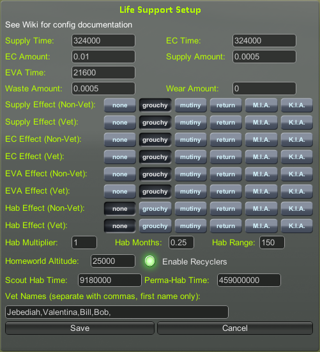This screenshot has width=320, height=352.
Task: Select none for EVA Effect (Vet)
Action: pyautogui.click(x=120, y=192)
